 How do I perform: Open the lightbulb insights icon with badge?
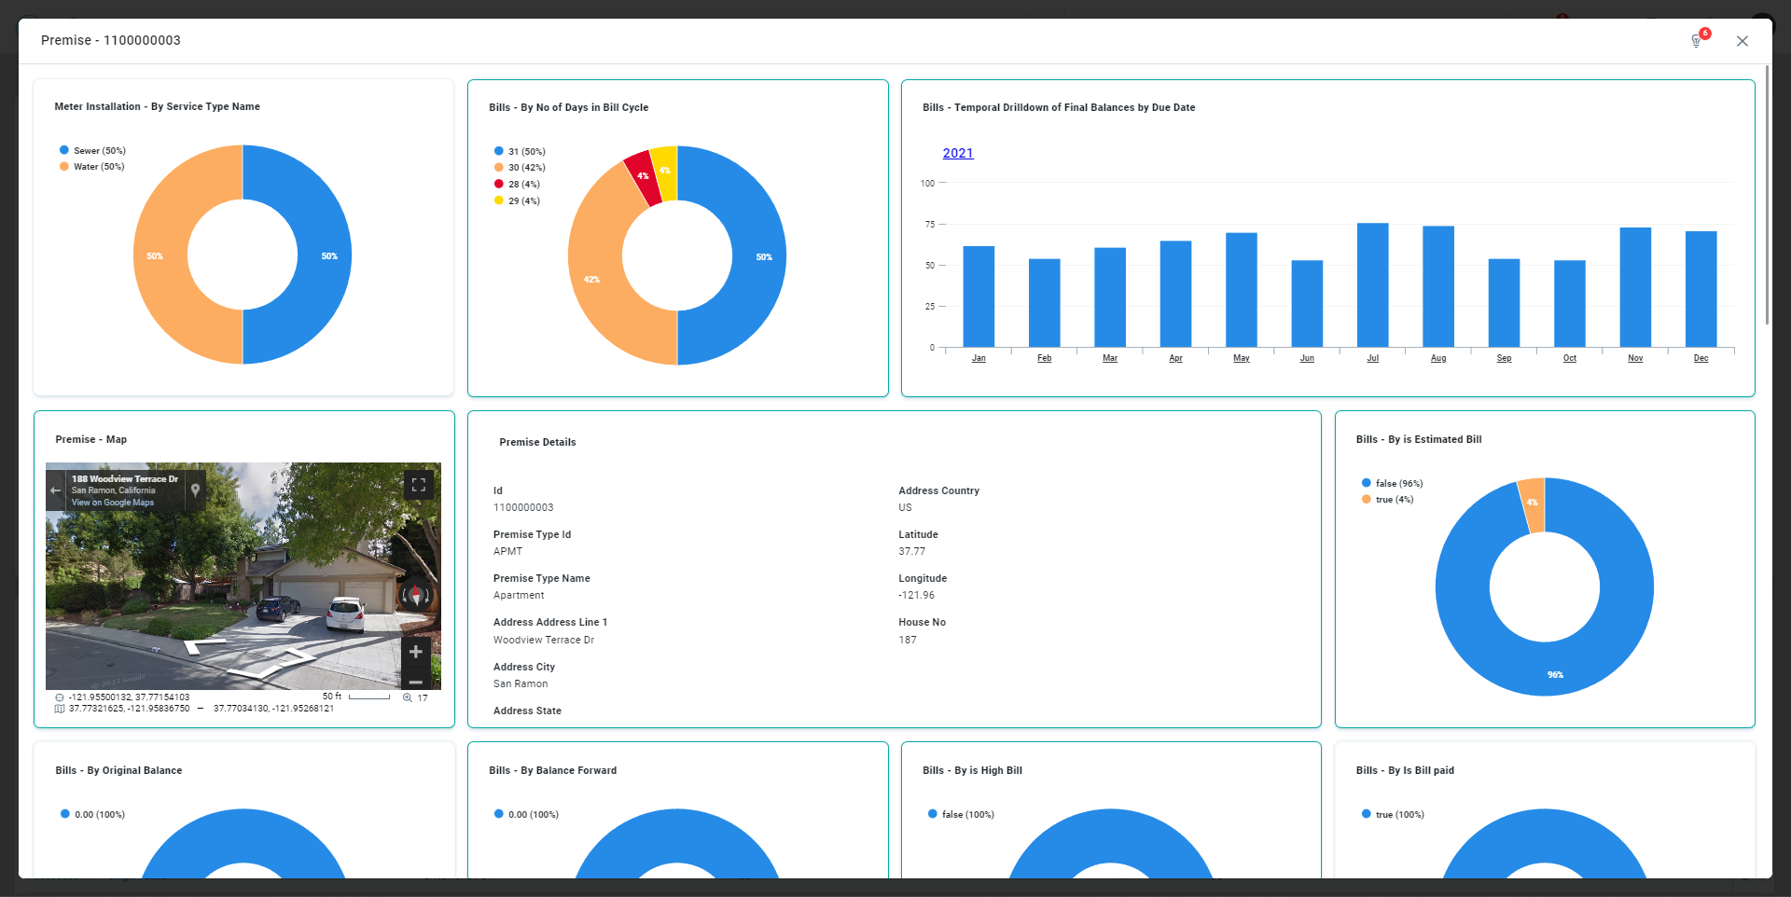click(x=1697, y=41)
